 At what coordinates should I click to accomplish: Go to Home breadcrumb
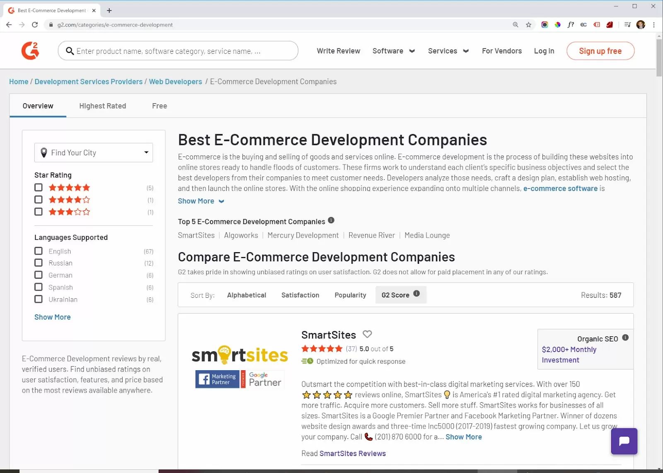point(19,82)
